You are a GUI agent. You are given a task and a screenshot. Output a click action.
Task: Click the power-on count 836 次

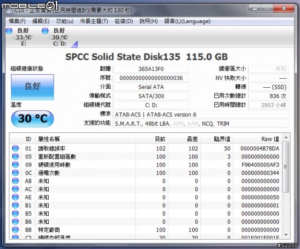(x=268, y=96)
